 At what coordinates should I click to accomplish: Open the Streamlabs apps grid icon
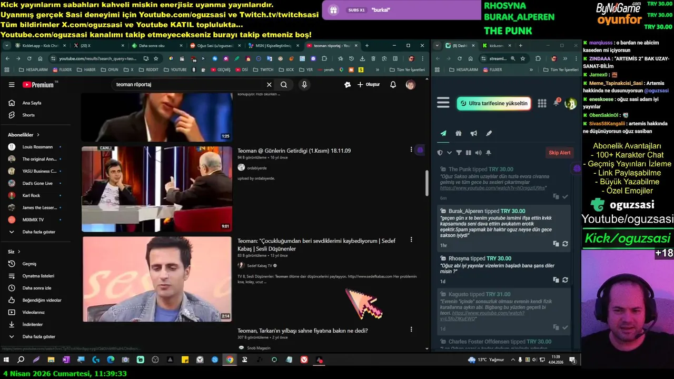542,103
